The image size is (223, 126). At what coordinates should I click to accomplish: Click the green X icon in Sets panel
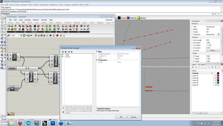click(54, 26)
